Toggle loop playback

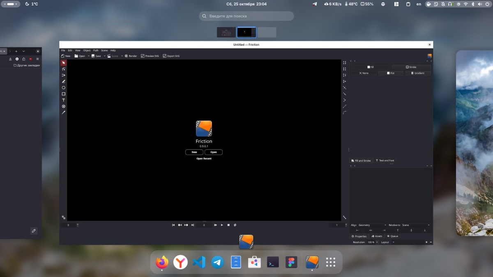pos(235,225)
